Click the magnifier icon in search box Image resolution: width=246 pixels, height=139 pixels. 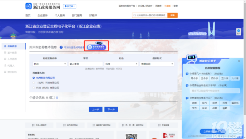point(135,15)
